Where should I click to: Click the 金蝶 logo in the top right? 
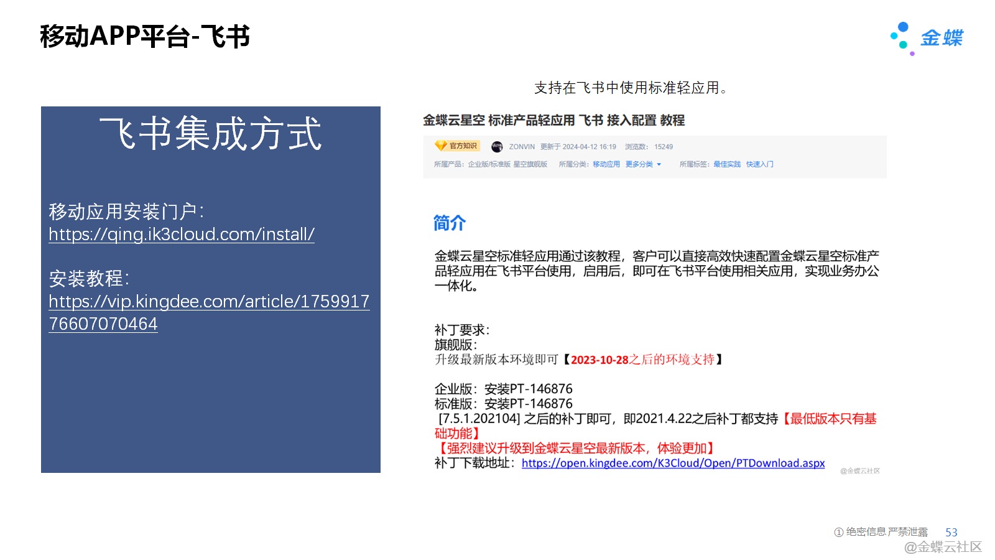pos(927,38)
